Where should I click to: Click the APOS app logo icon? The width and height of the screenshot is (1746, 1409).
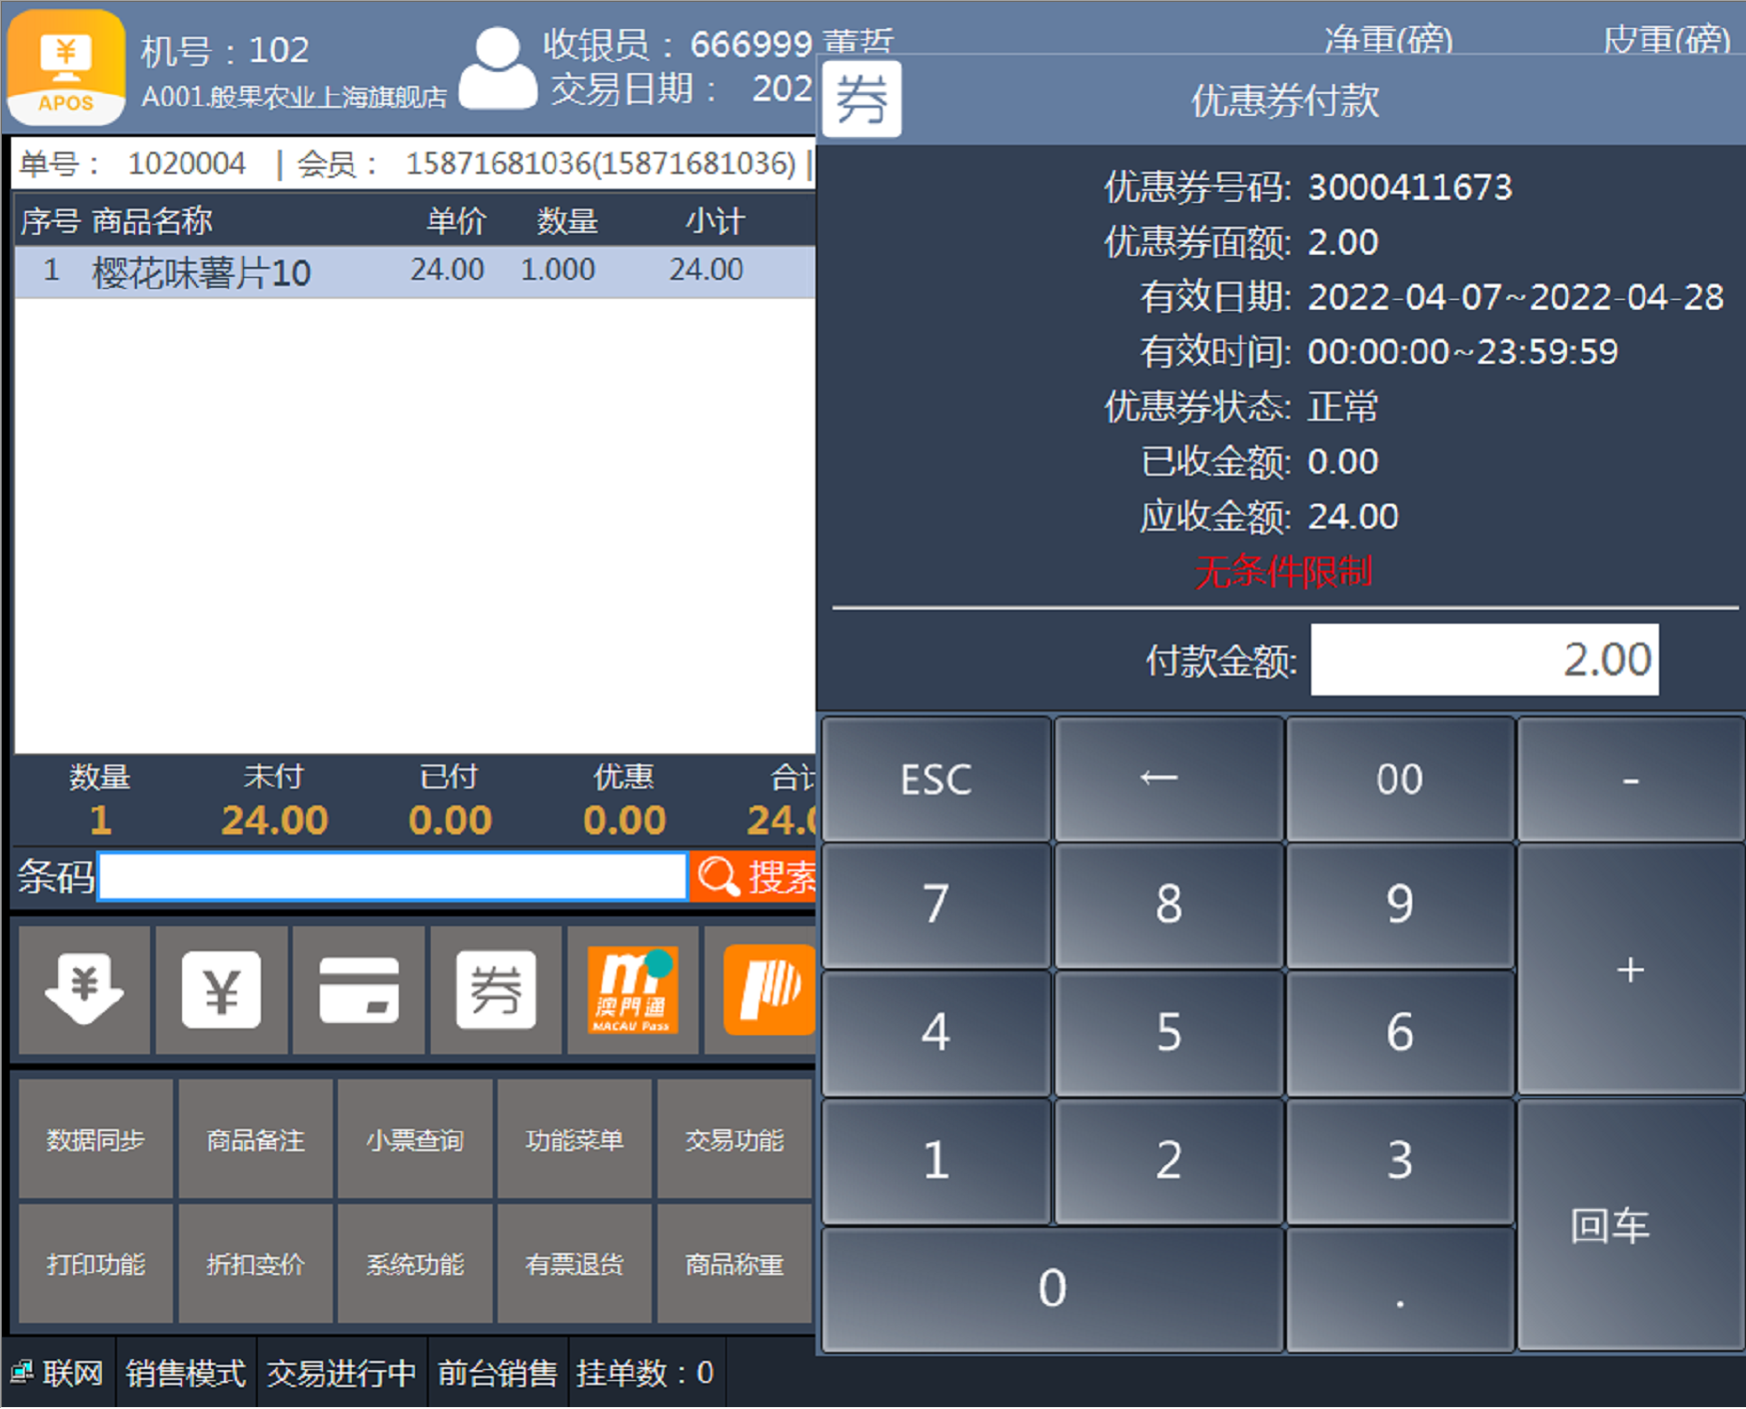point(66,67)
